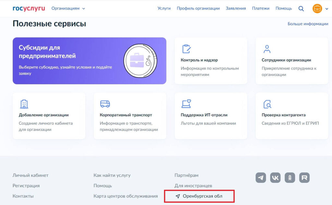Click the Полезные сервисы heading
332x205 pixels.
click(49, 23)
